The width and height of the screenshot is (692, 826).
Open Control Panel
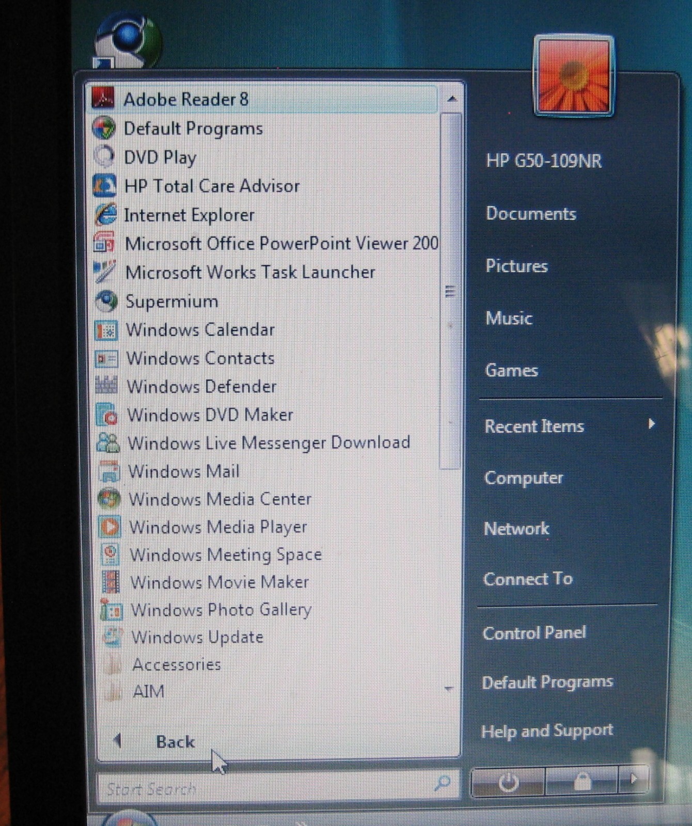[534, 633]
